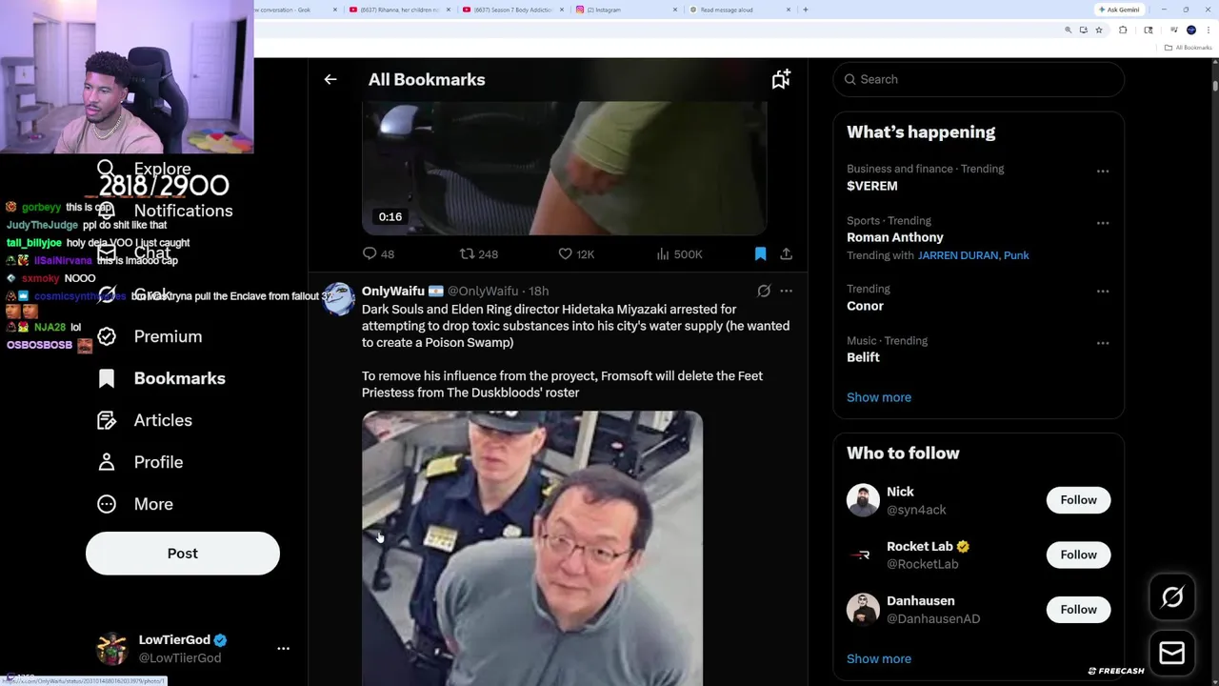
Task: Open options for Belift trend
Action: click(x=1103, y=343)
